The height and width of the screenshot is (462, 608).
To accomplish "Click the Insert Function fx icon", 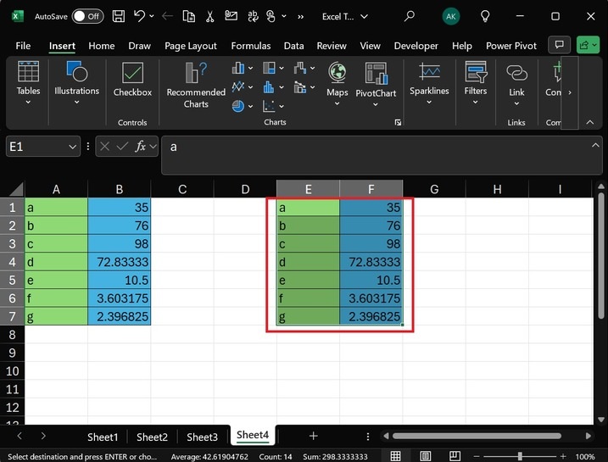I will coord(140,147).
